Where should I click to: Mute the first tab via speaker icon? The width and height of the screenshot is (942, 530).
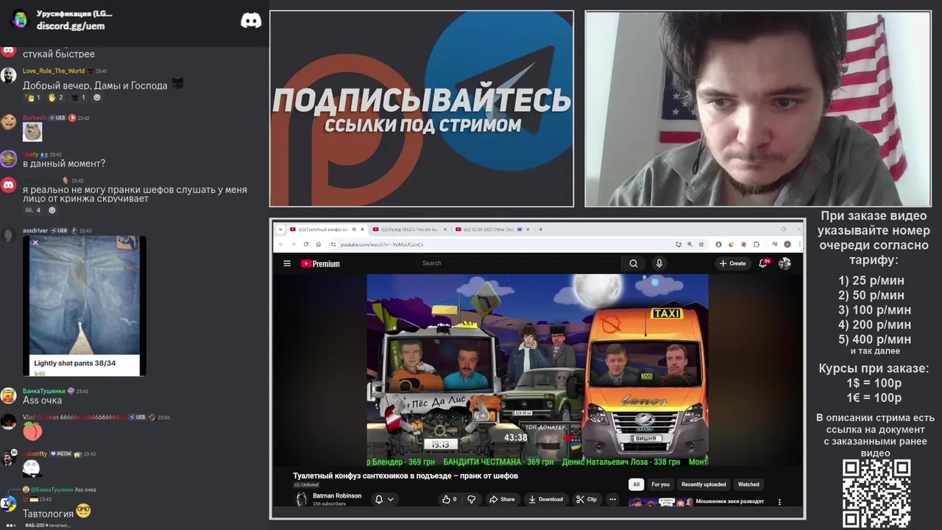(x=355, y=229)
